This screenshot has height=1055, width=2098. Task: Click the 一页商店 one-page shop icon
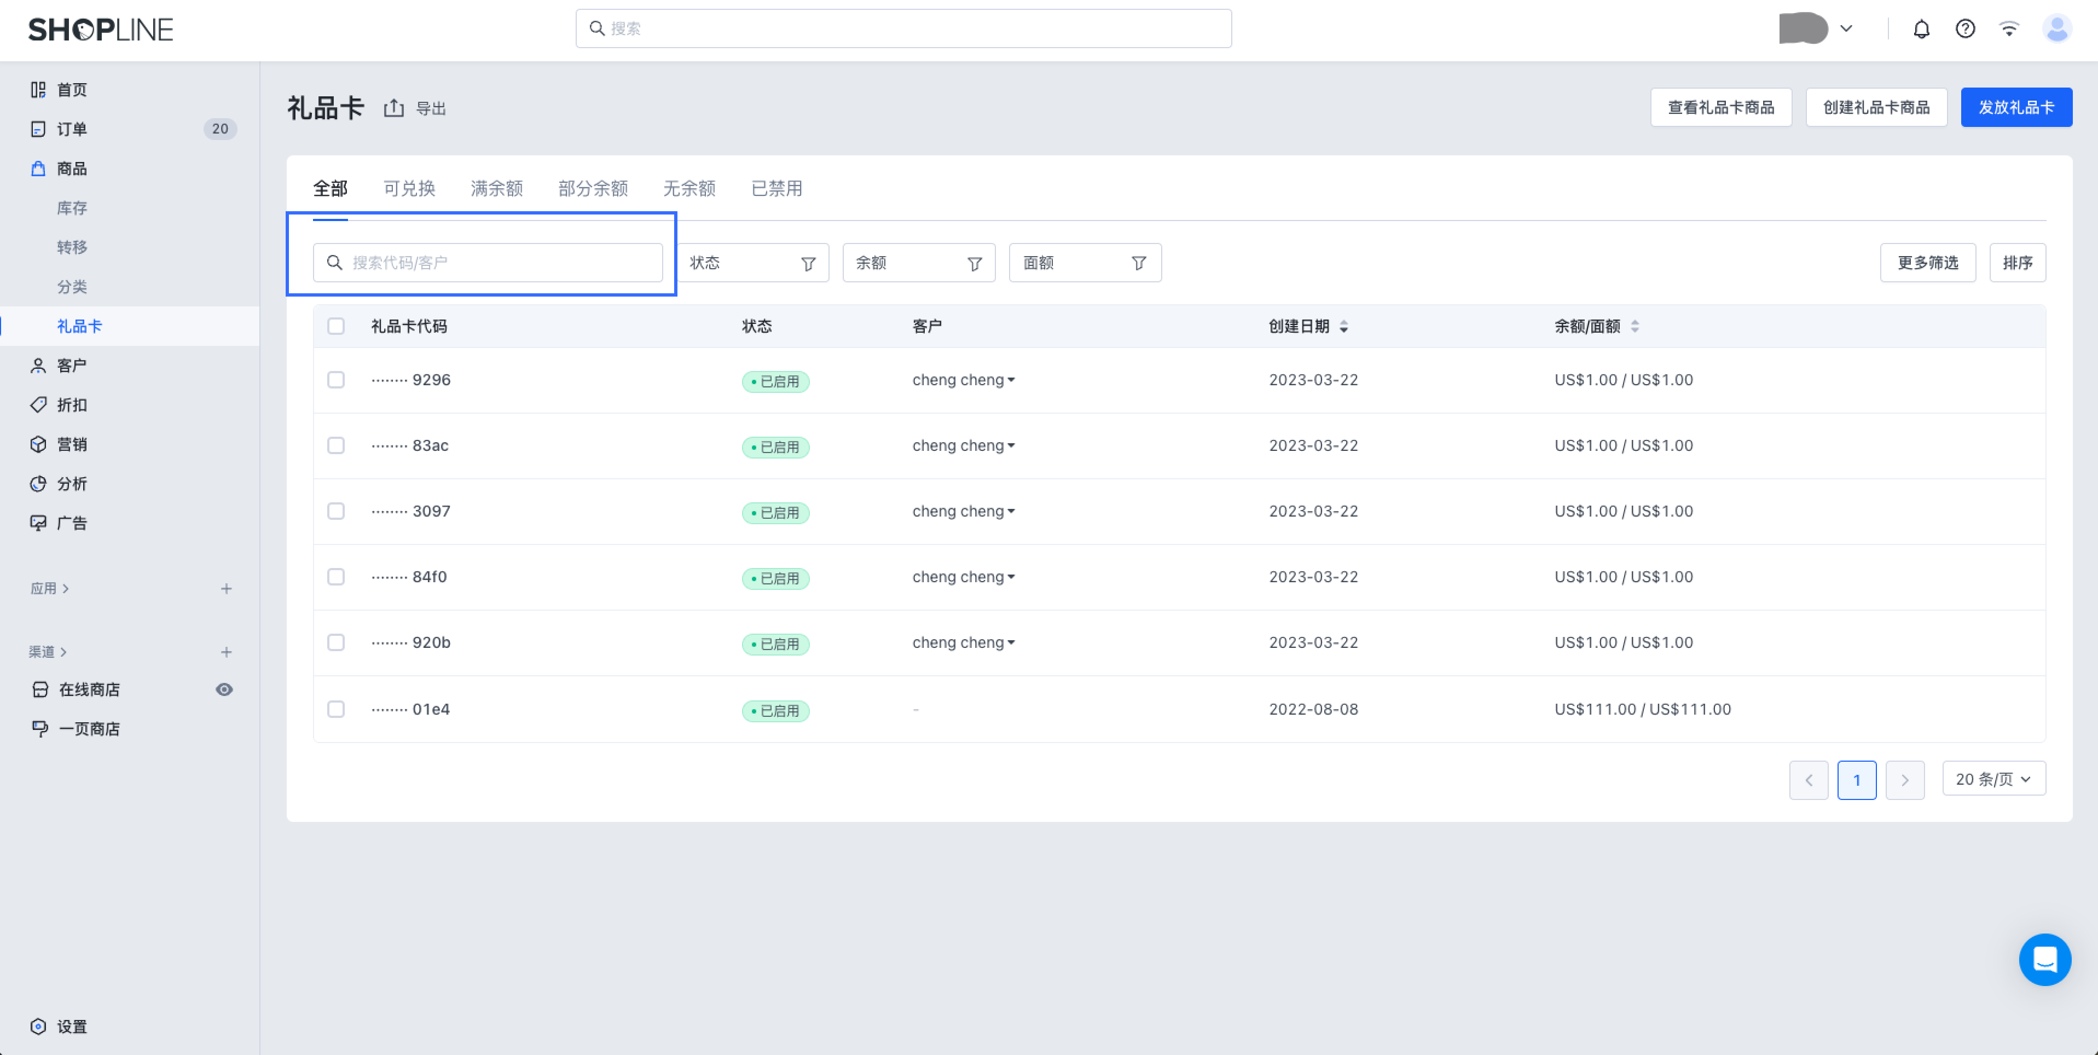pyautogui.click(x=40, y=728)
